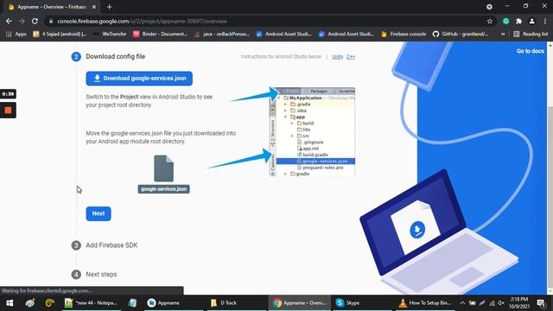Open the notepad++ new 44 taskbar item

(91, 303)
